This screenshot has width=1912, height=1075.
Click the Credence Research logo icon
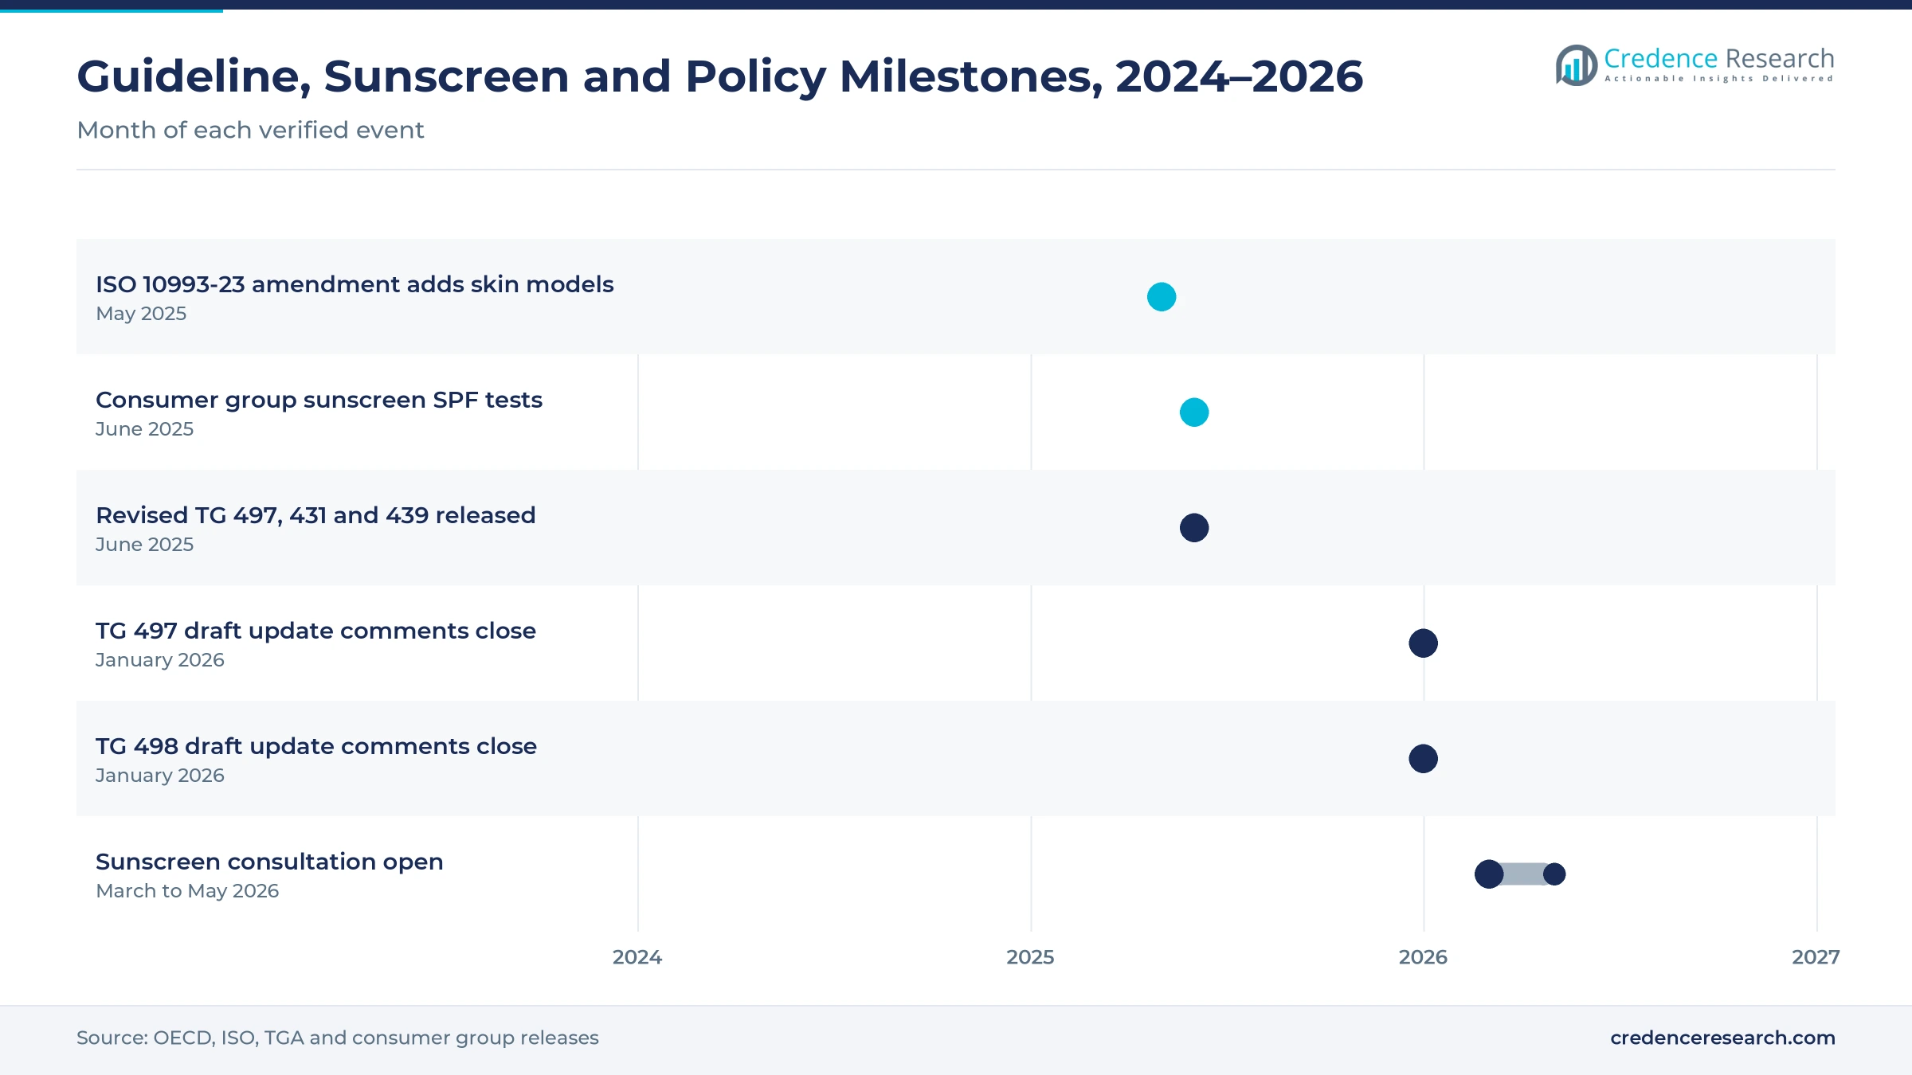click(1577, 65)
